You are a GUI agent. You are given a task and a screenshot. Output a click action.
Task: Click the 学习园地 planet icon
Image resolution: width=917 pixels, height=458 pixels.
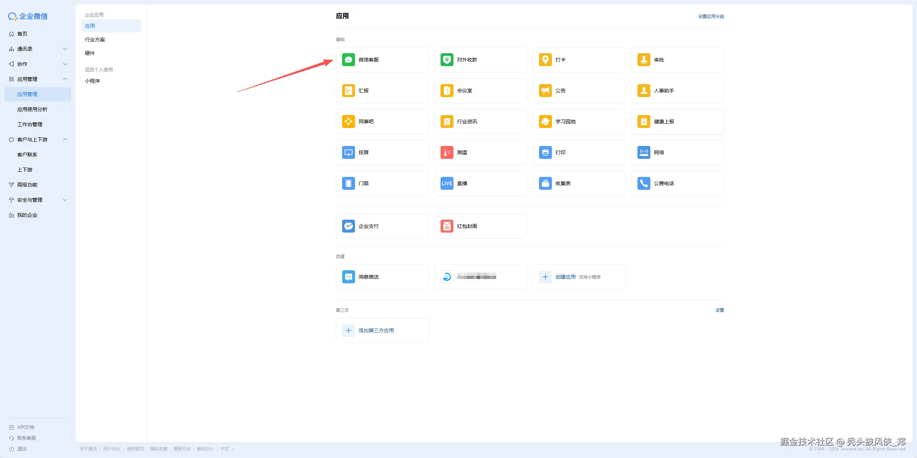coord(545,122)
